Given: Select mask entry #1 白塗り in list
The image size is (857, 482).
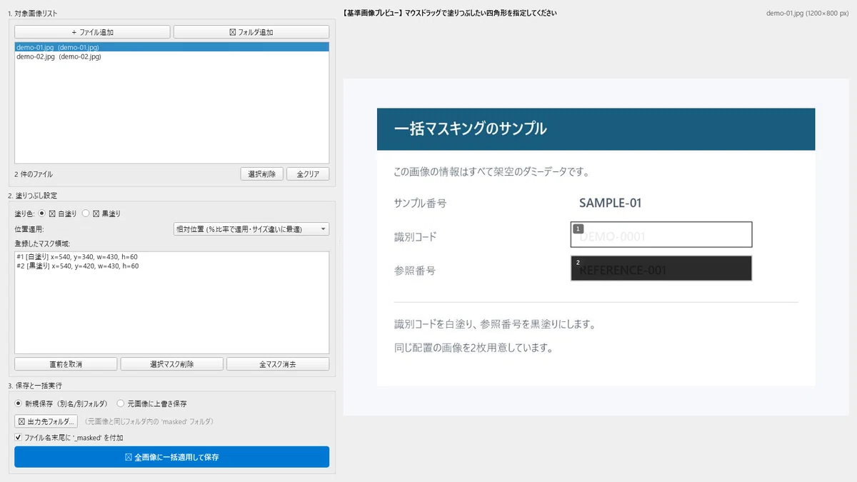Looking at the screenshot, I should click(77, 256).
